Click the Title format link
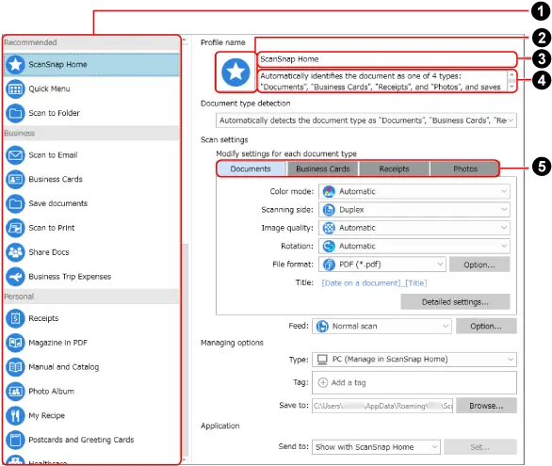This screenshot has height=466, width=552. tap(374, 283)
